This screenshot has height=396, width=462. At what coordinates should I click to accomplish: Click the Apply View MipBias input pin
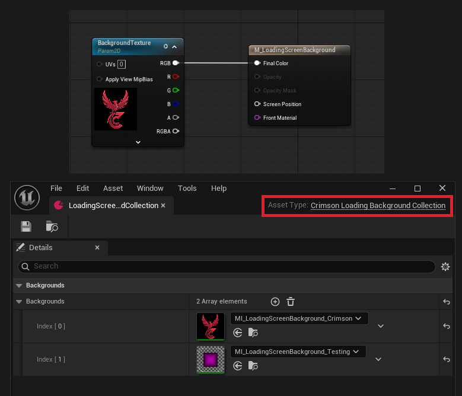100,79
